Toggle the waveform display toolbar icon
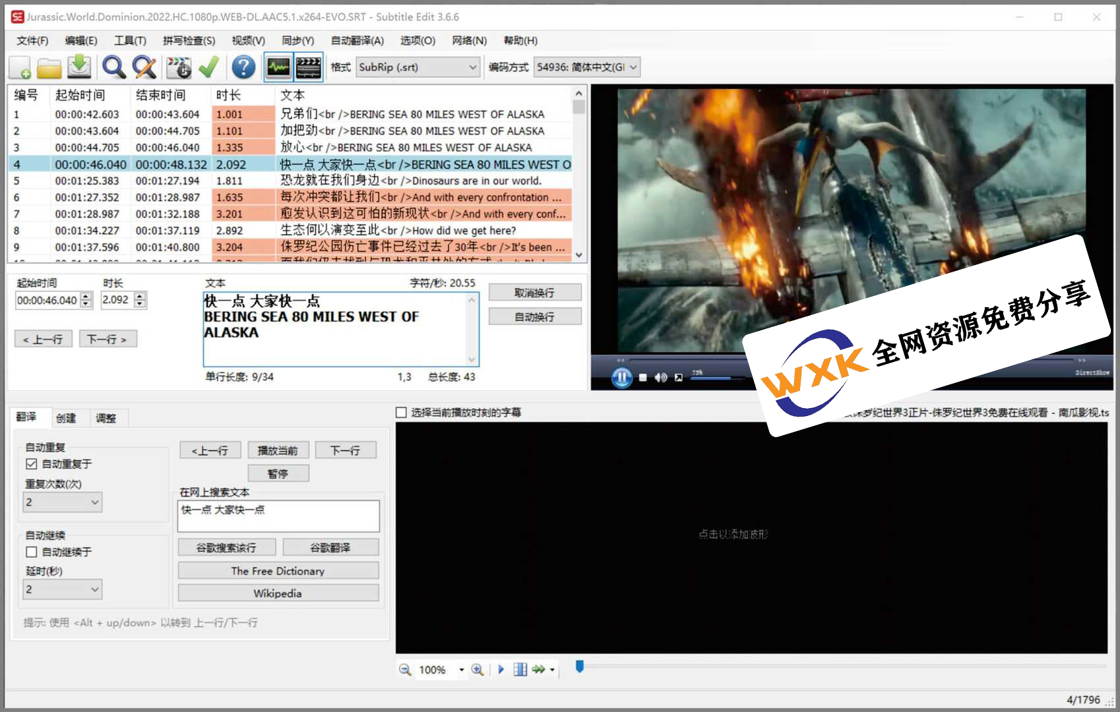 pyautogui.click(x=278, y=67)
